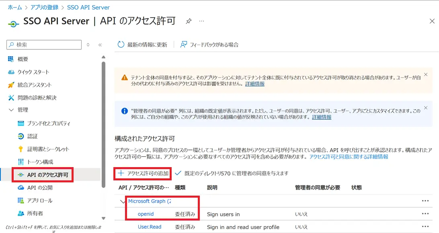
Task: Click the 種類 column header
Action: click(x=180, y=188)
